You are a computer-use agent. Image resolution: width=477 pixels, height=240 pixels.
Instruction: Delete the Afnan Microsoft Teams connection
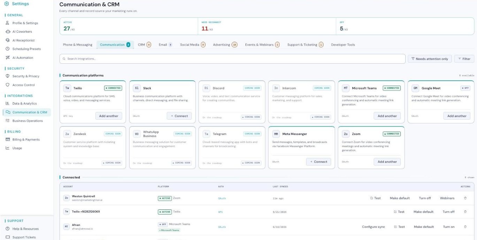[x=465, y=227]
